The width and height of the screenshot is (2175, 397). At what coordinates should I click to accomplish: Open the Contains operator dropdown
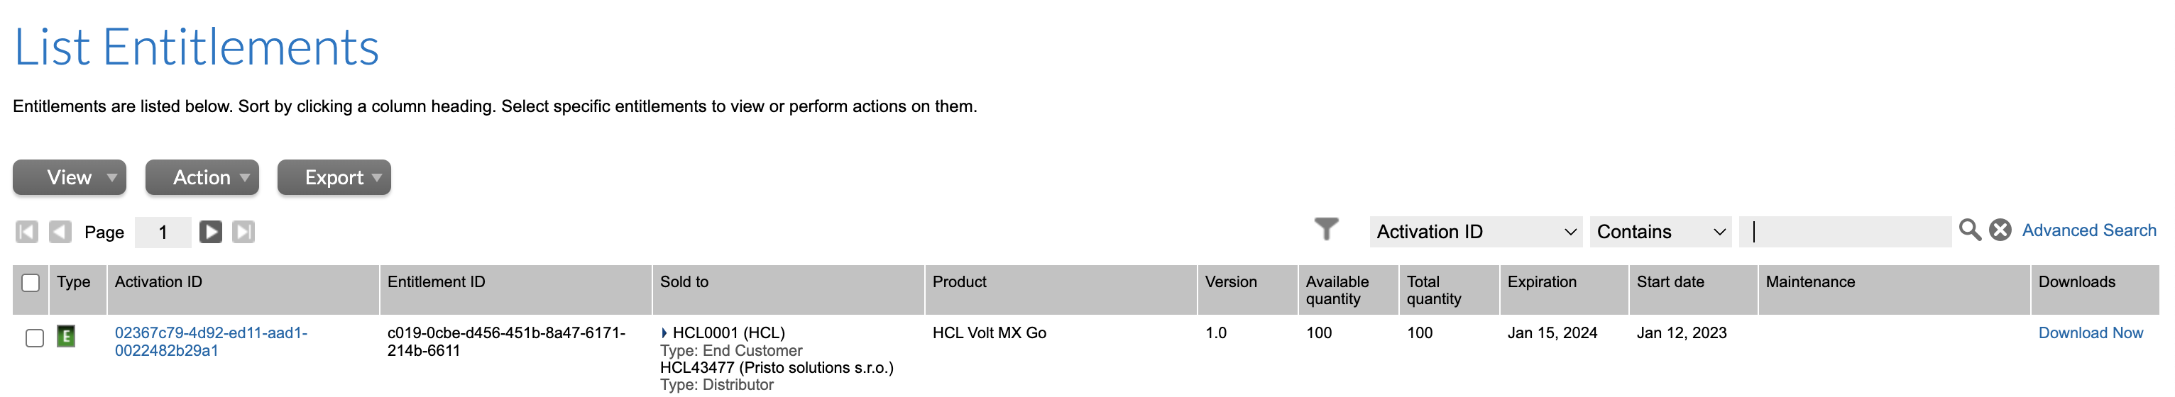pyautogui.click(x=1660, y=232)
